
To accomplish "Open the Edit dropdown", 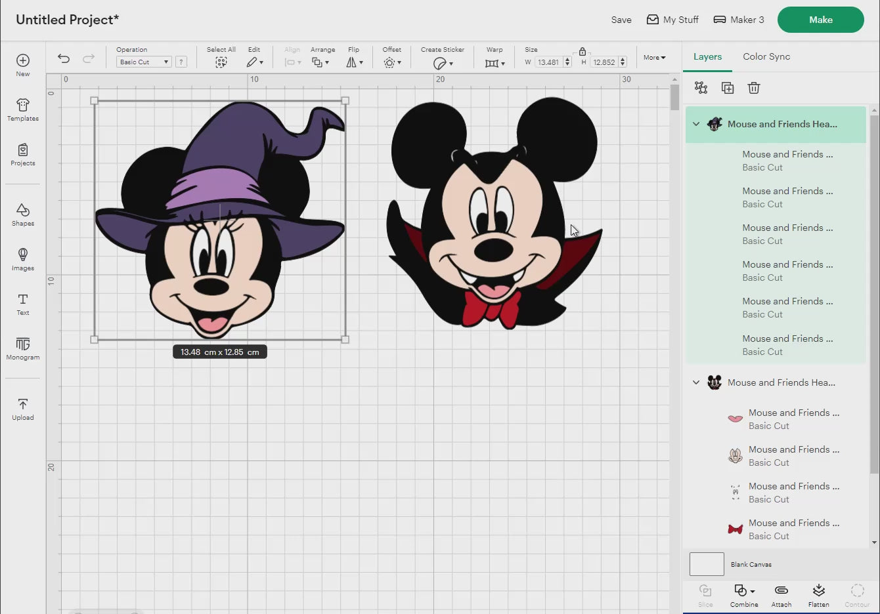I will [x=255, y=62].
